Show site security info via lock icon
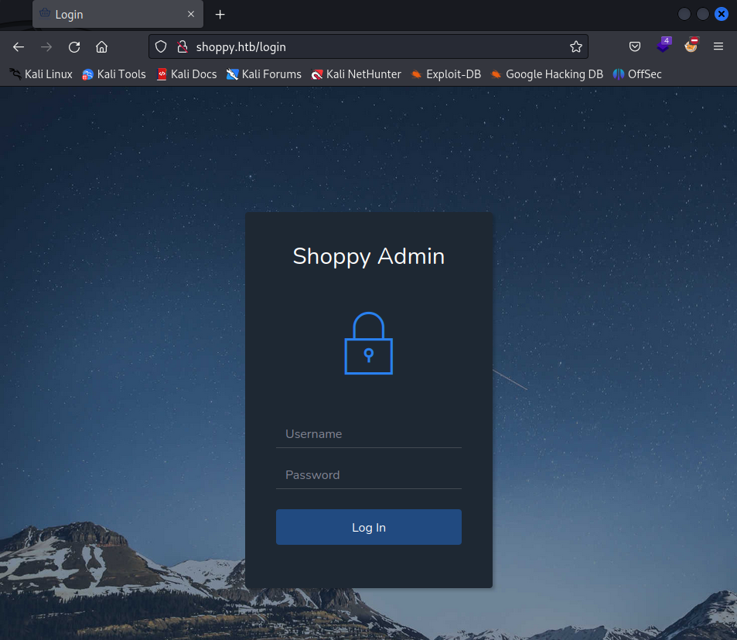 [x=183, y=46]
